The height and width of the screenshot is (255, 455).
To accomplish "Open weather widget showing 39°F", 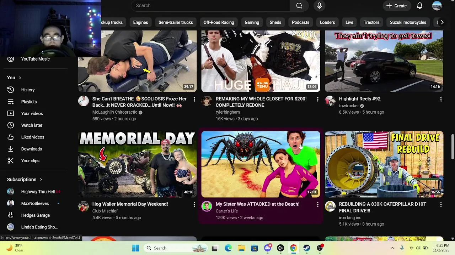I will (x=14, y=248).
